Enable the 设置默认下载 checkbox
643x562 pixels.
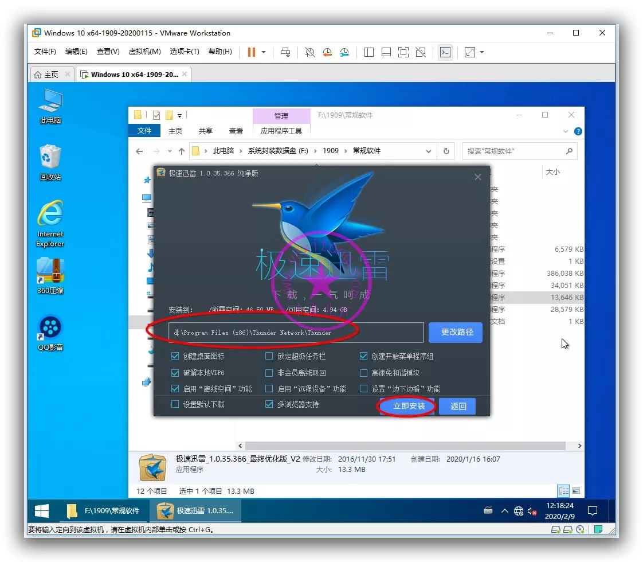(x=175, y=404)
